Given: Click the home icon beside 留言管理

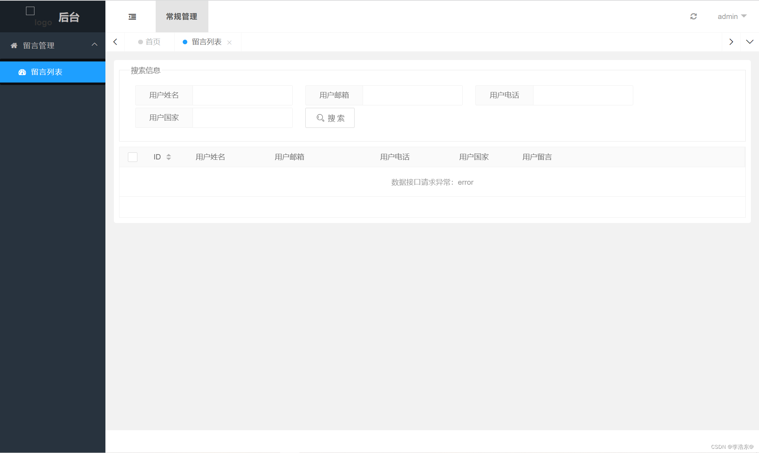Looking at the screenshot, I should 14,46.
